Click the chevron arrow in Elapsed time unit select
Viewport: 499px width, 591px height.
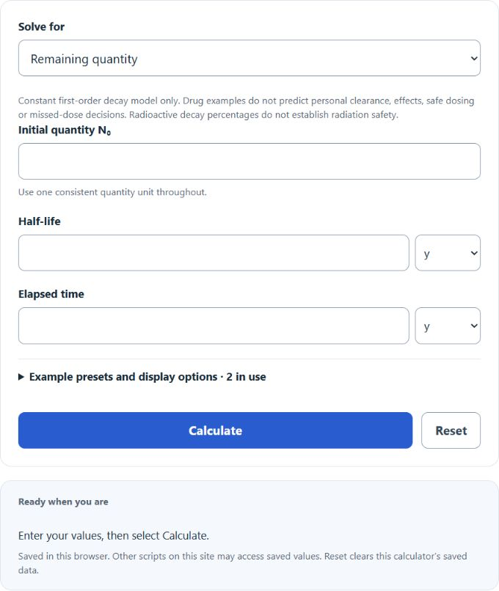(x=474, y=326)
